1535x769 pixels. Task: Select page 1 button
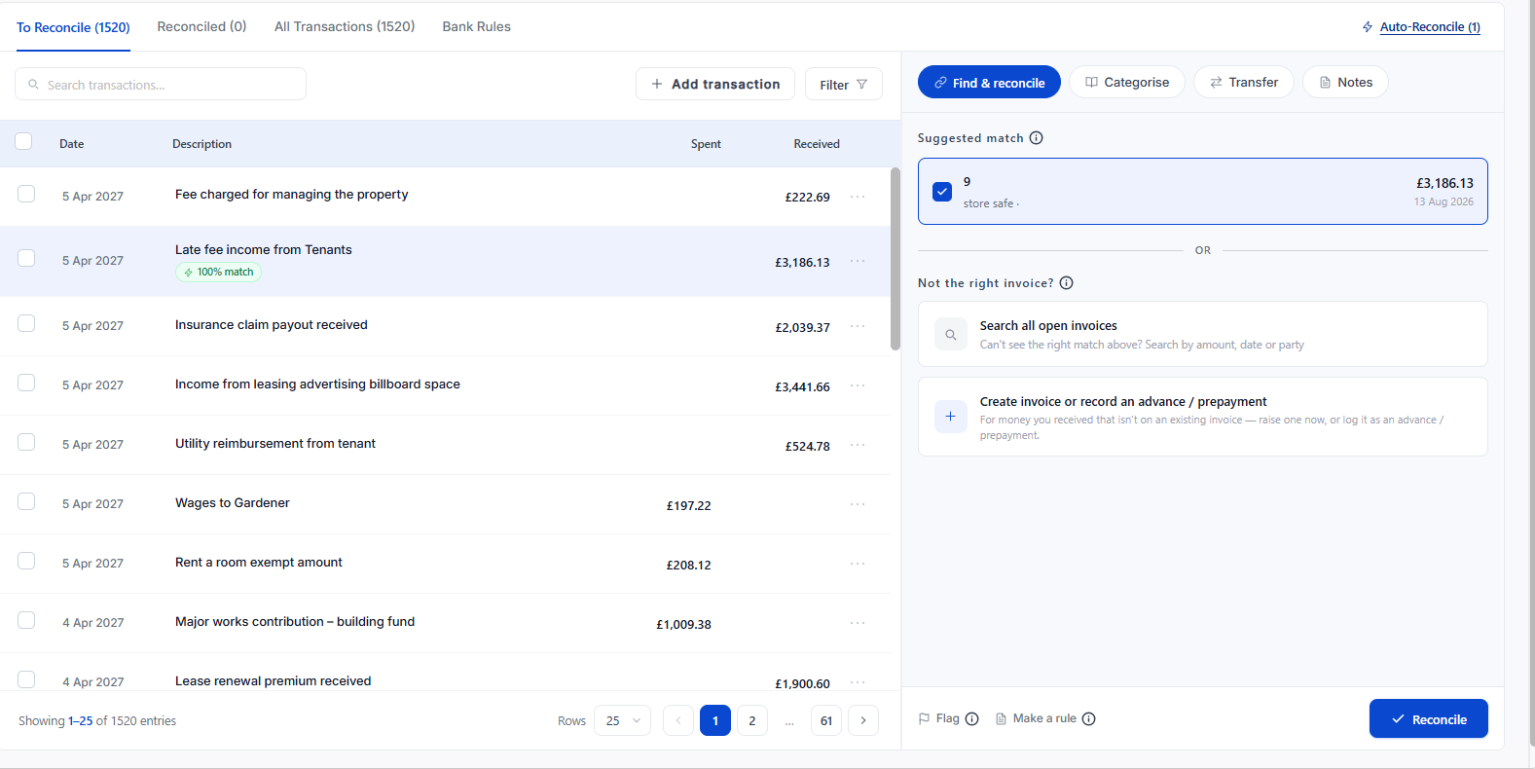tap(715, 720)
